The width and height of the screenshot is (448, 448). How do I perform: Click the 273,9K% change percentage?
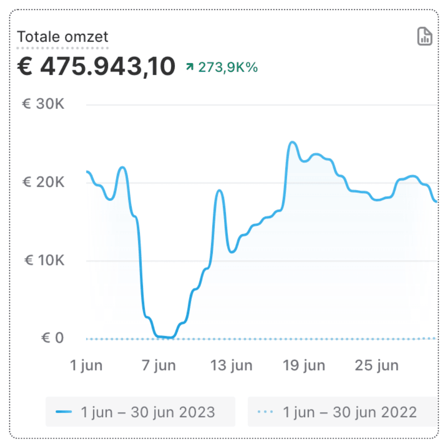(x=228, y=67)
